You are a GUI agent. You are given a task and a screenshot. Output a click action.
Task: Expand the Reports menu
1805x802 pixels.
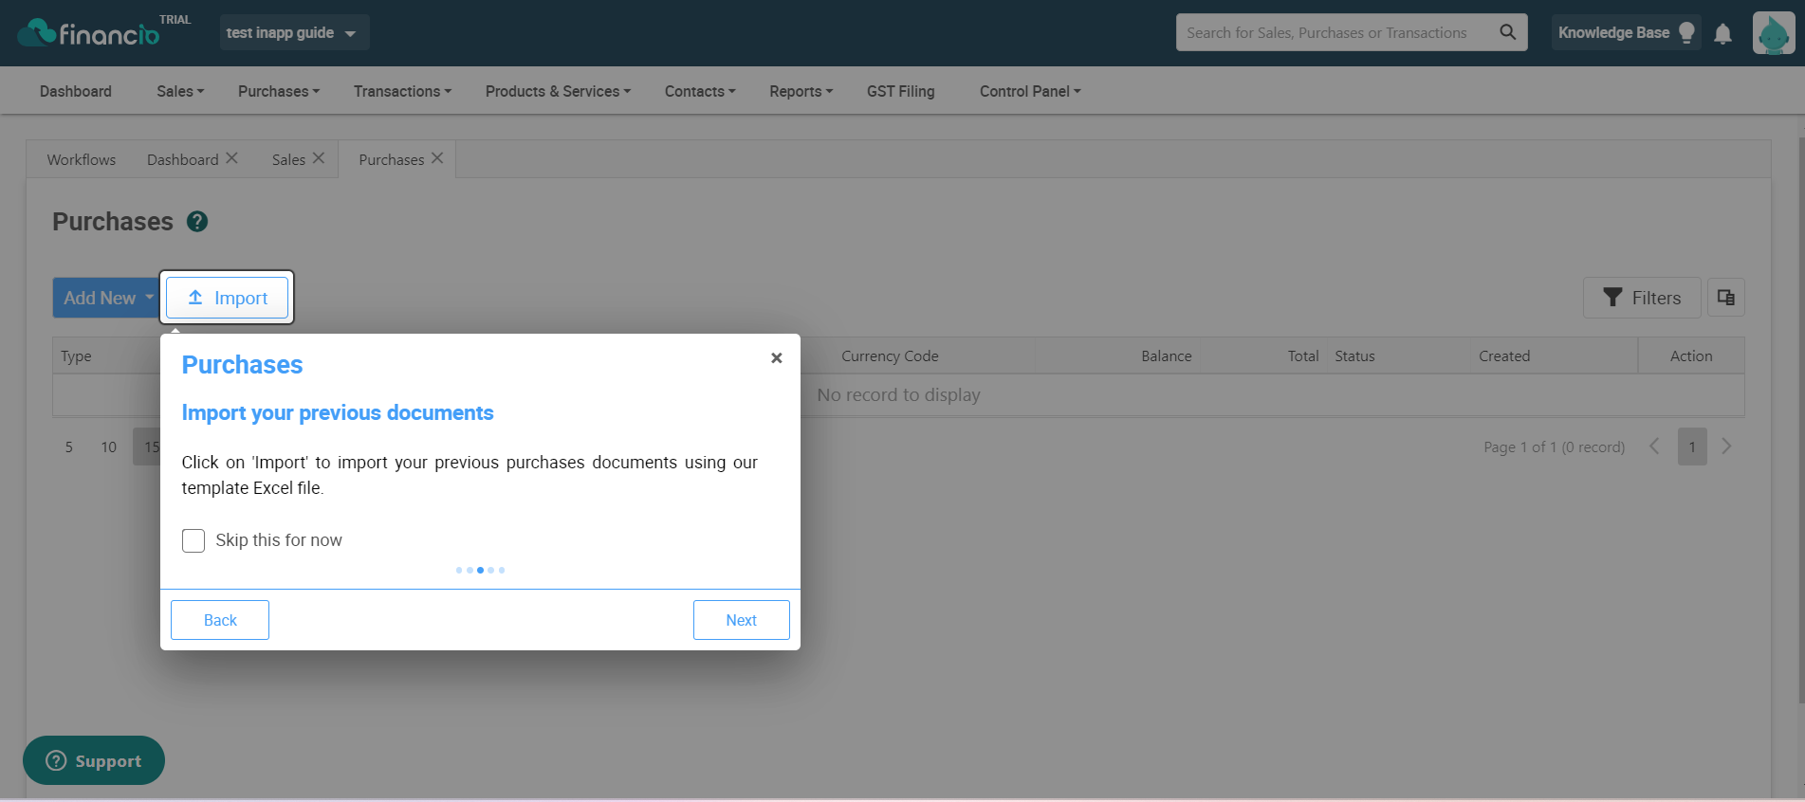801,91
